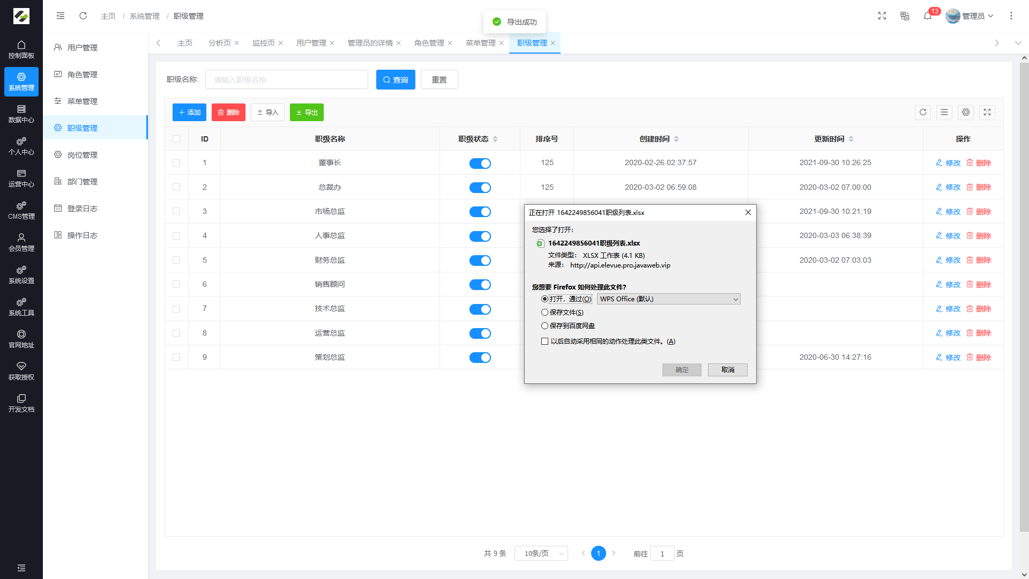1029x579 pixels.
Task: Select the 保存文件 radio option
Action: point(545,312)
